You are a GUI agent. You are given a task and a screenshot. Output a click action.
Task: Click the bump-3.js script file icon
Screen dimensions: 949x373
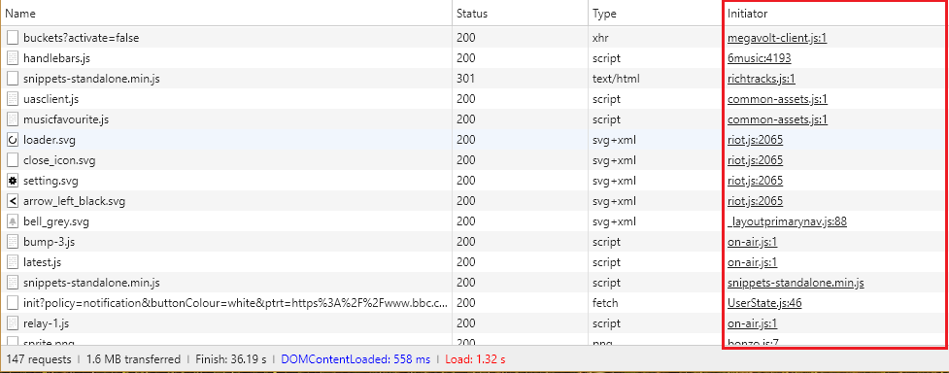[x=12, y=242]
